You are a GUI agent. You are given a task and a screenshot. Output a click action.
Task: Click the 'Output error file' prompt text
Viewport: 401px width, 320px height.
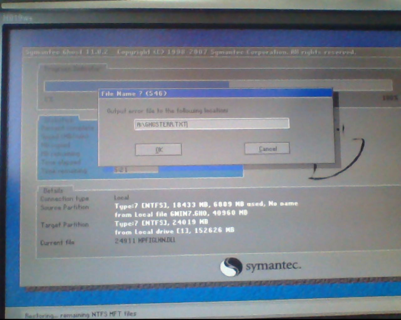coord(167,111)
